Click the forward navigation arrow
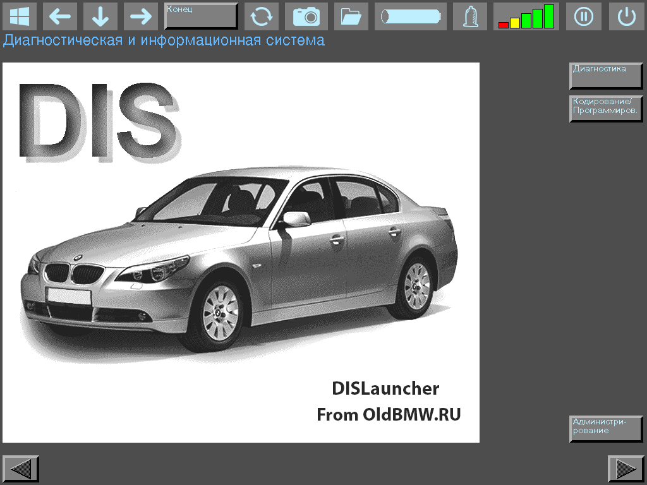Screen dimensions: 647x485 tap(141, 16)
